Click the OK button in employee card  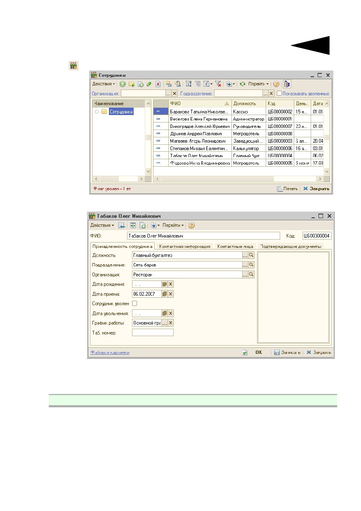pos(259,353)
